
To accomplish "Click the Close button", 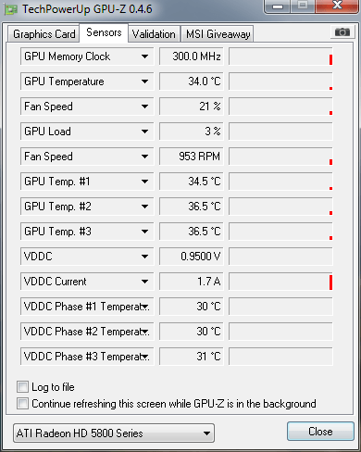I will tap(320, 432).
